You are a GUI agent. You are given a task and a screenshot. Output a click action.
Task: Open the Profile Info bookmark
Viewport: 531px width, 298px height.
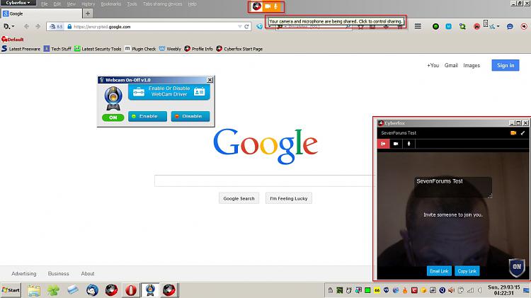pos(198,49)
